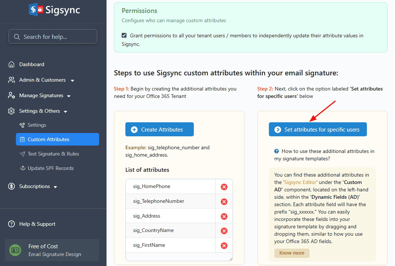395x266 pixels.
Task: Delete the sig_HomePhone attribute
Action: 224,187
